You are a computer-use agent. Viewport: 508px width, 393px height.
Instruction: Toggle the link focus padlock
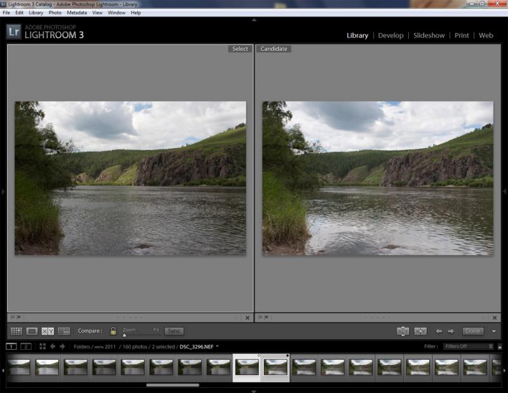click(113, 331)
